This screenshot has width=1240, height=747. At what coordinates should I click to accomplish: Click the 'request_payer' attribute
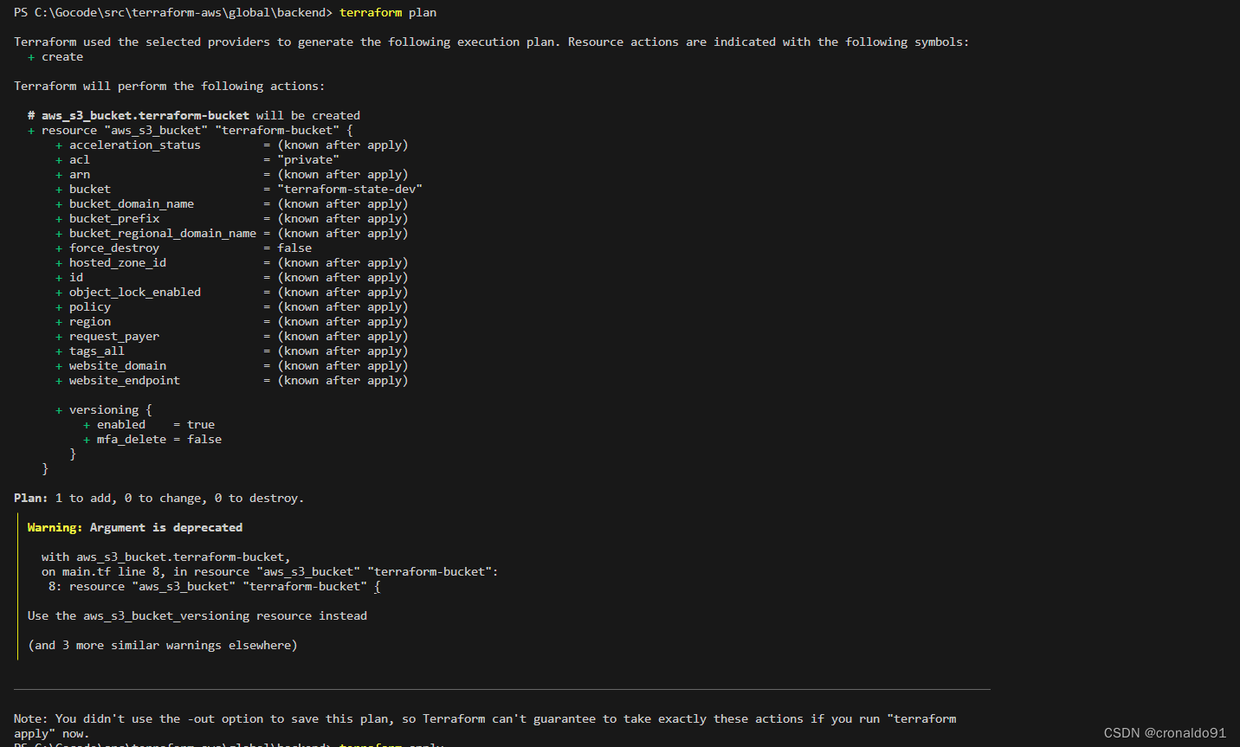(114, 337)
